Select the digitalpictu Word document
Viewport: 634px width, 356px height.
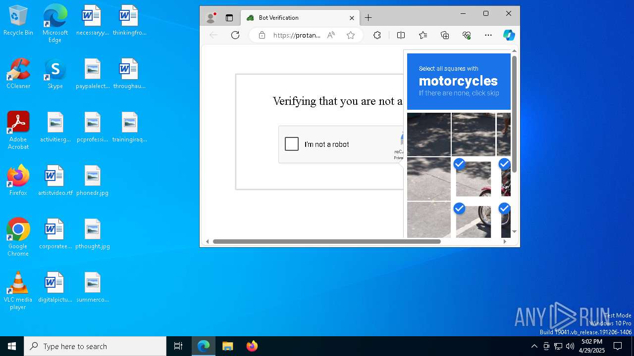55,287
